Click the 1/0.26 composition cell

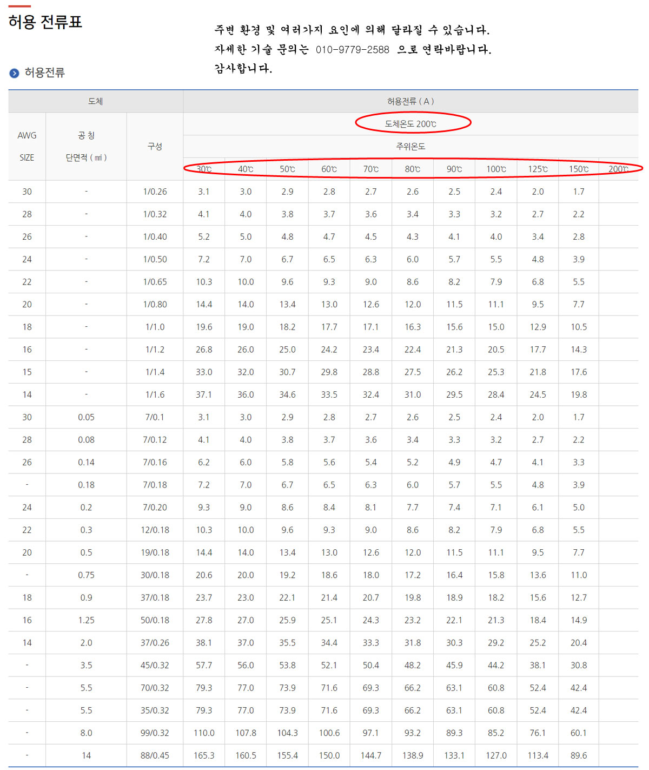(155, 192)
